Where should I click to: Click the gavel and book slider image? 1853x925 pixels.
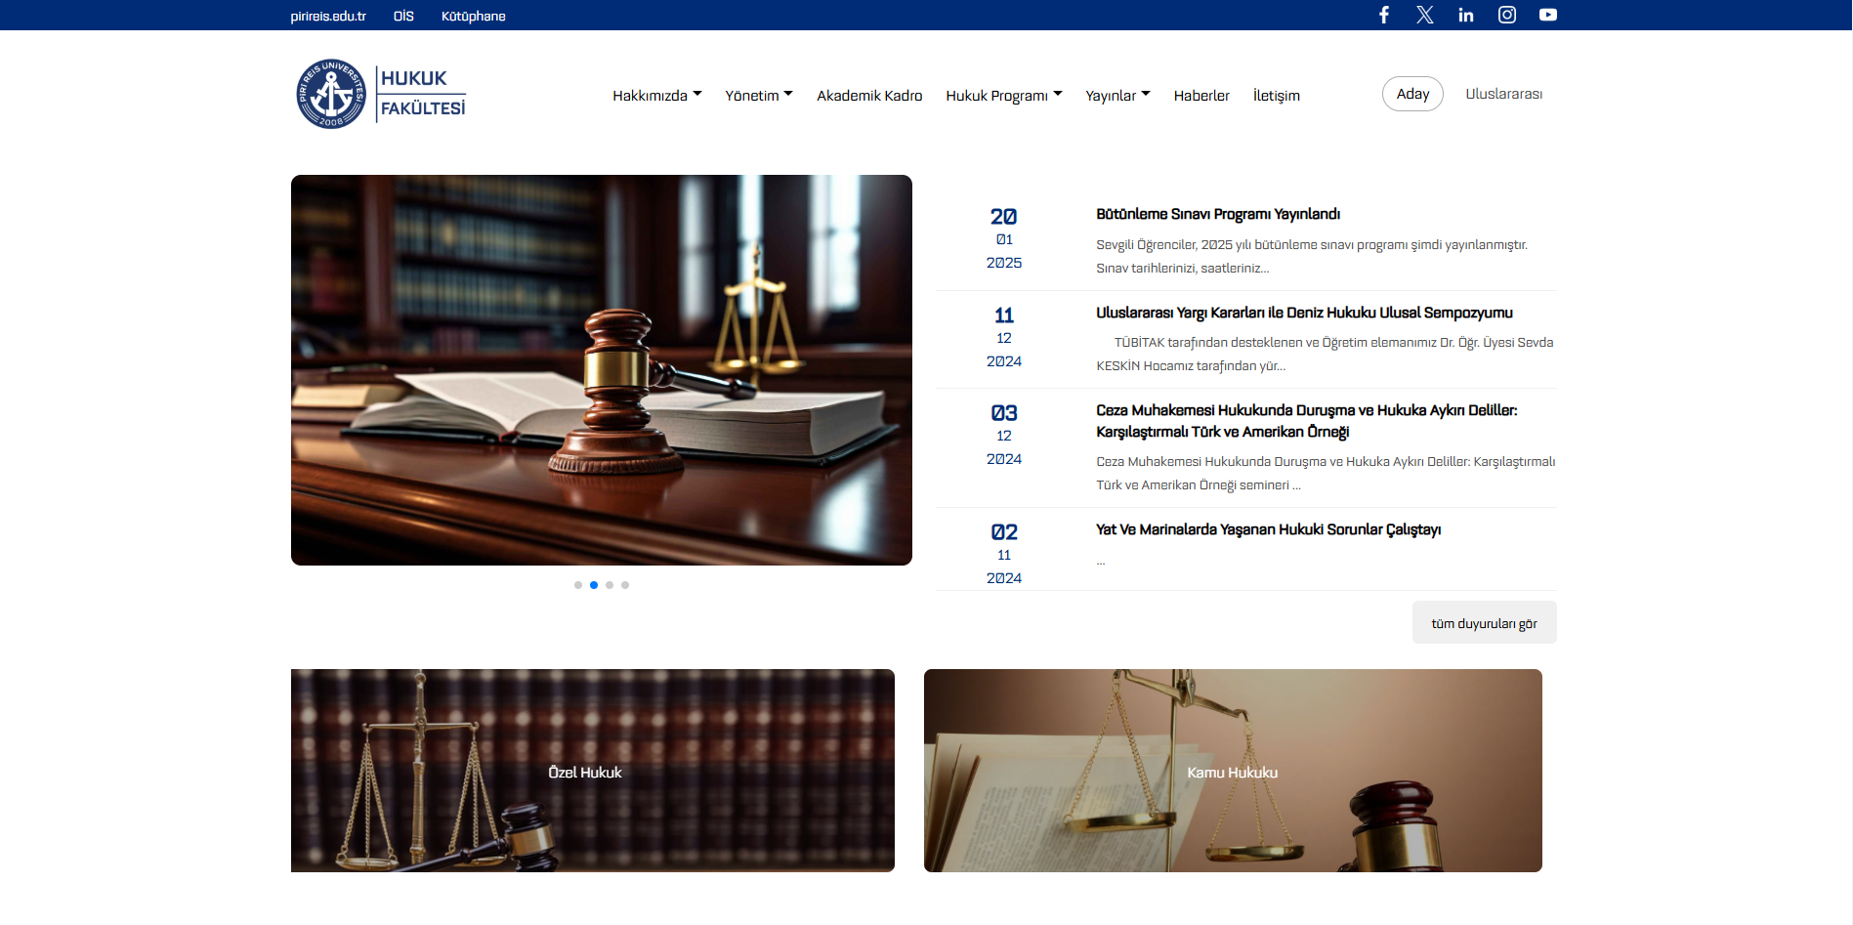point(602,370)
